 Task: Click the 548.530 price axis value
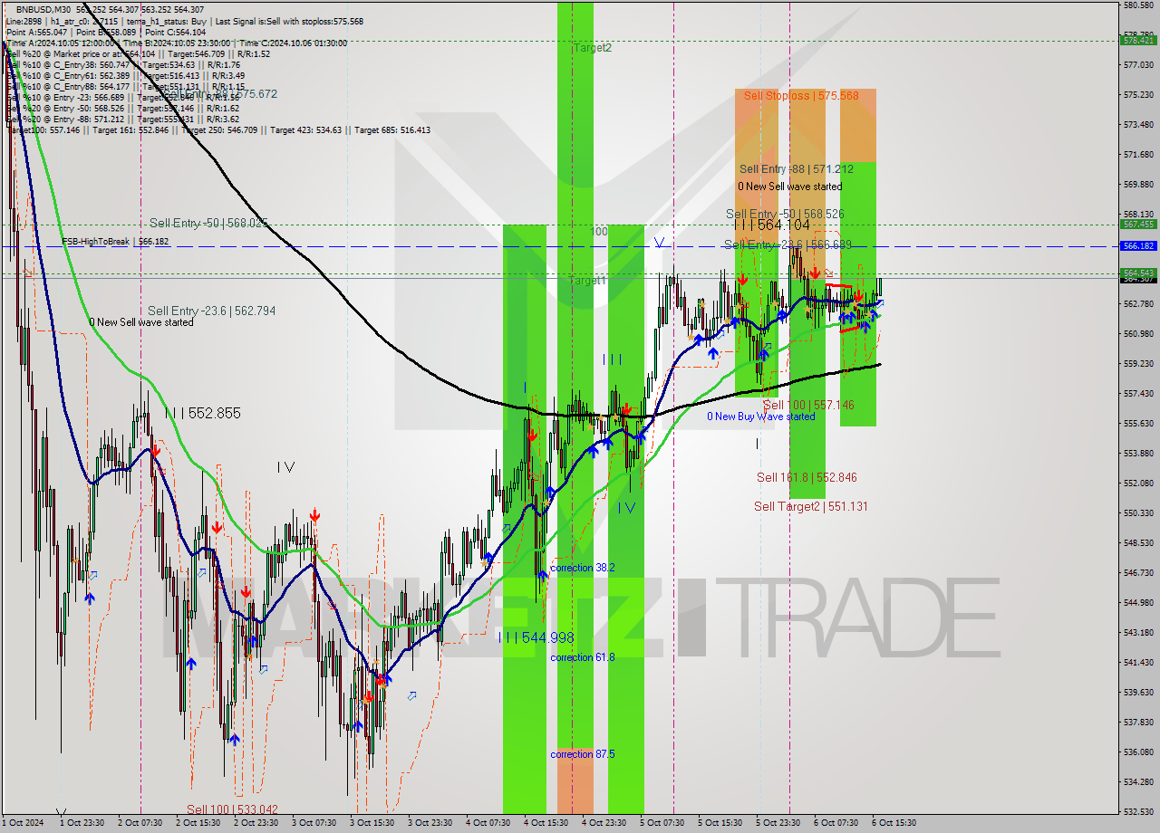(1138, 542)
